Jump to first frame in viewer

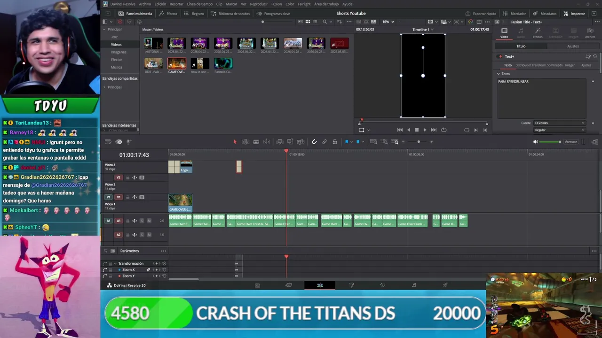pyautogui.click(x=400, y=130)
